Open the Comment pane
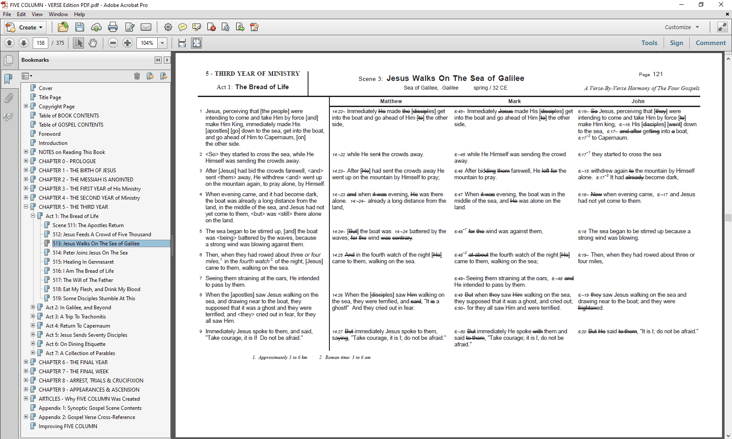Viewport: 732px width, 439px height. [x=710, y=43]
